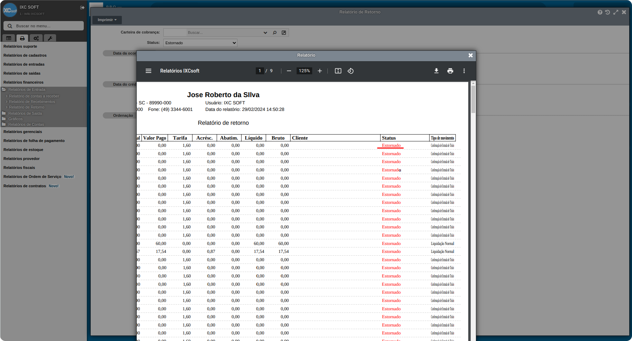Viewport: 632px width, 341px height.
Task: Click the Tarifa column header
Action: tap(180, 138)
